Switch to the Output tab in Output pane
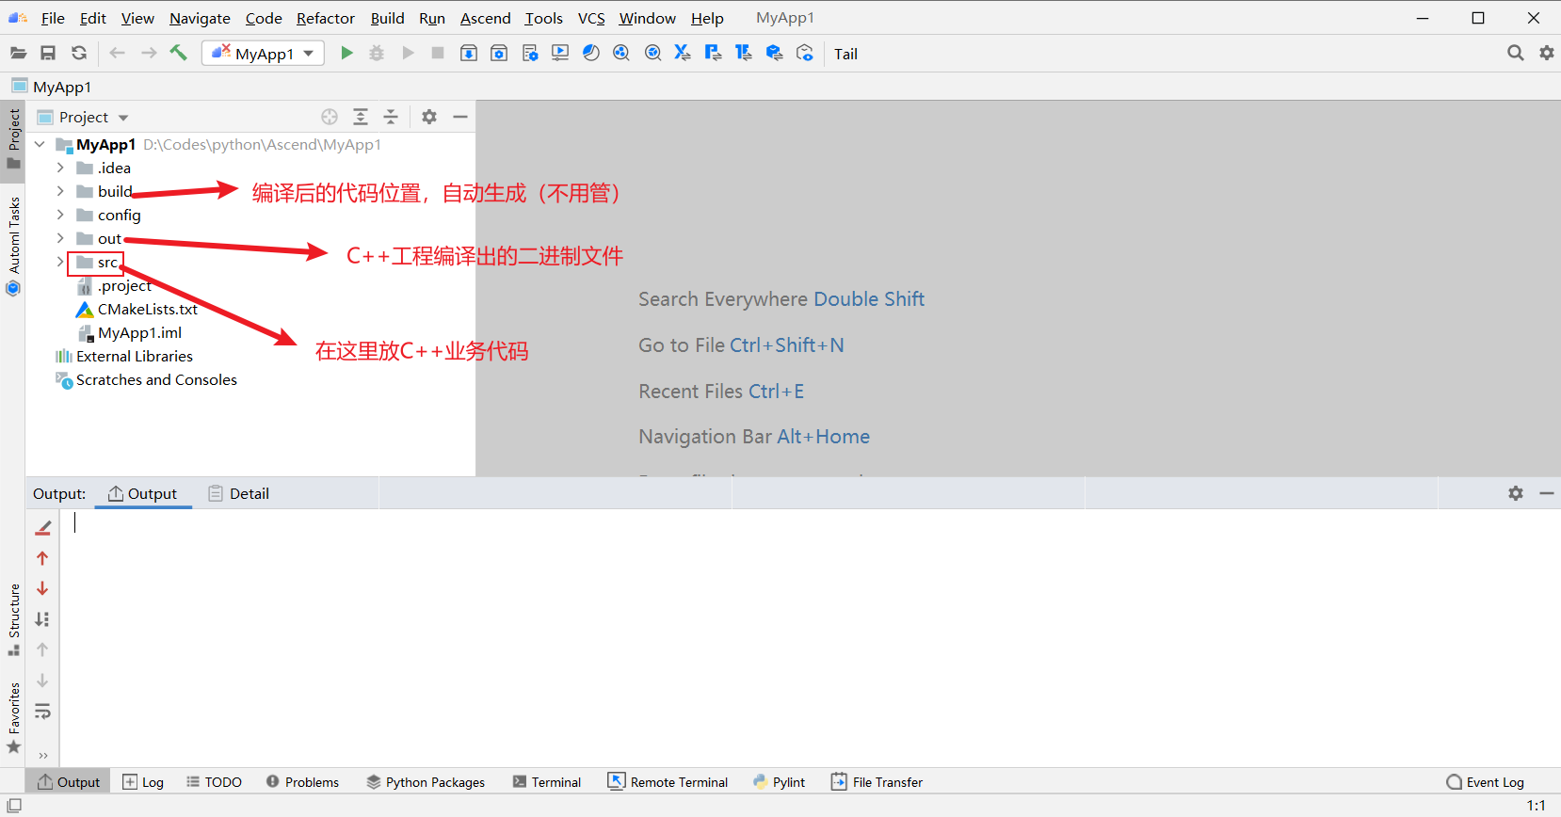Viewport: 1561px width, 817px height. point(143,493)
